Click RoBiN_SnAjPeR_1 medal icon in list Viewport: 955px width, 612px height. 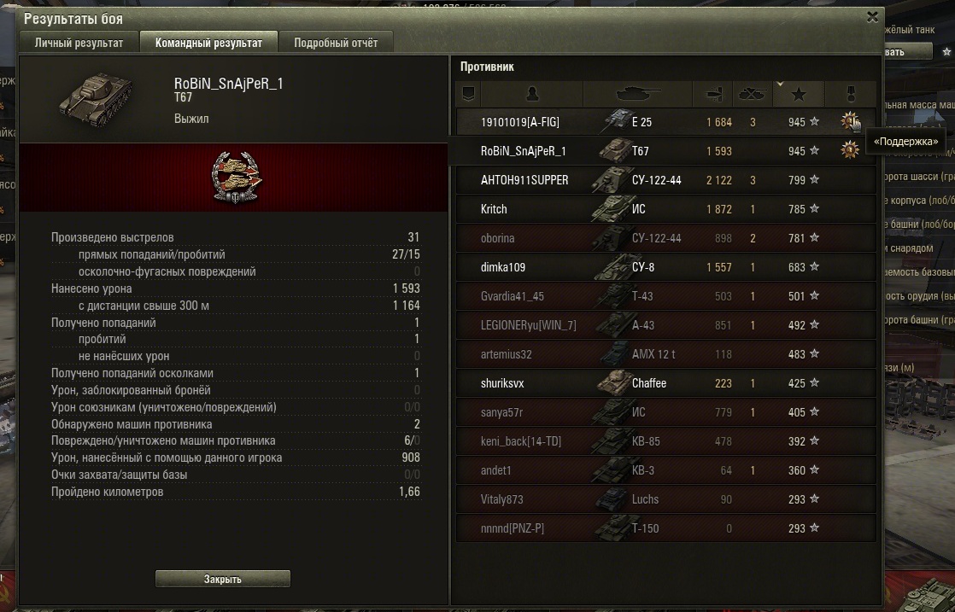pyautogui.click(x=850, y=149)
